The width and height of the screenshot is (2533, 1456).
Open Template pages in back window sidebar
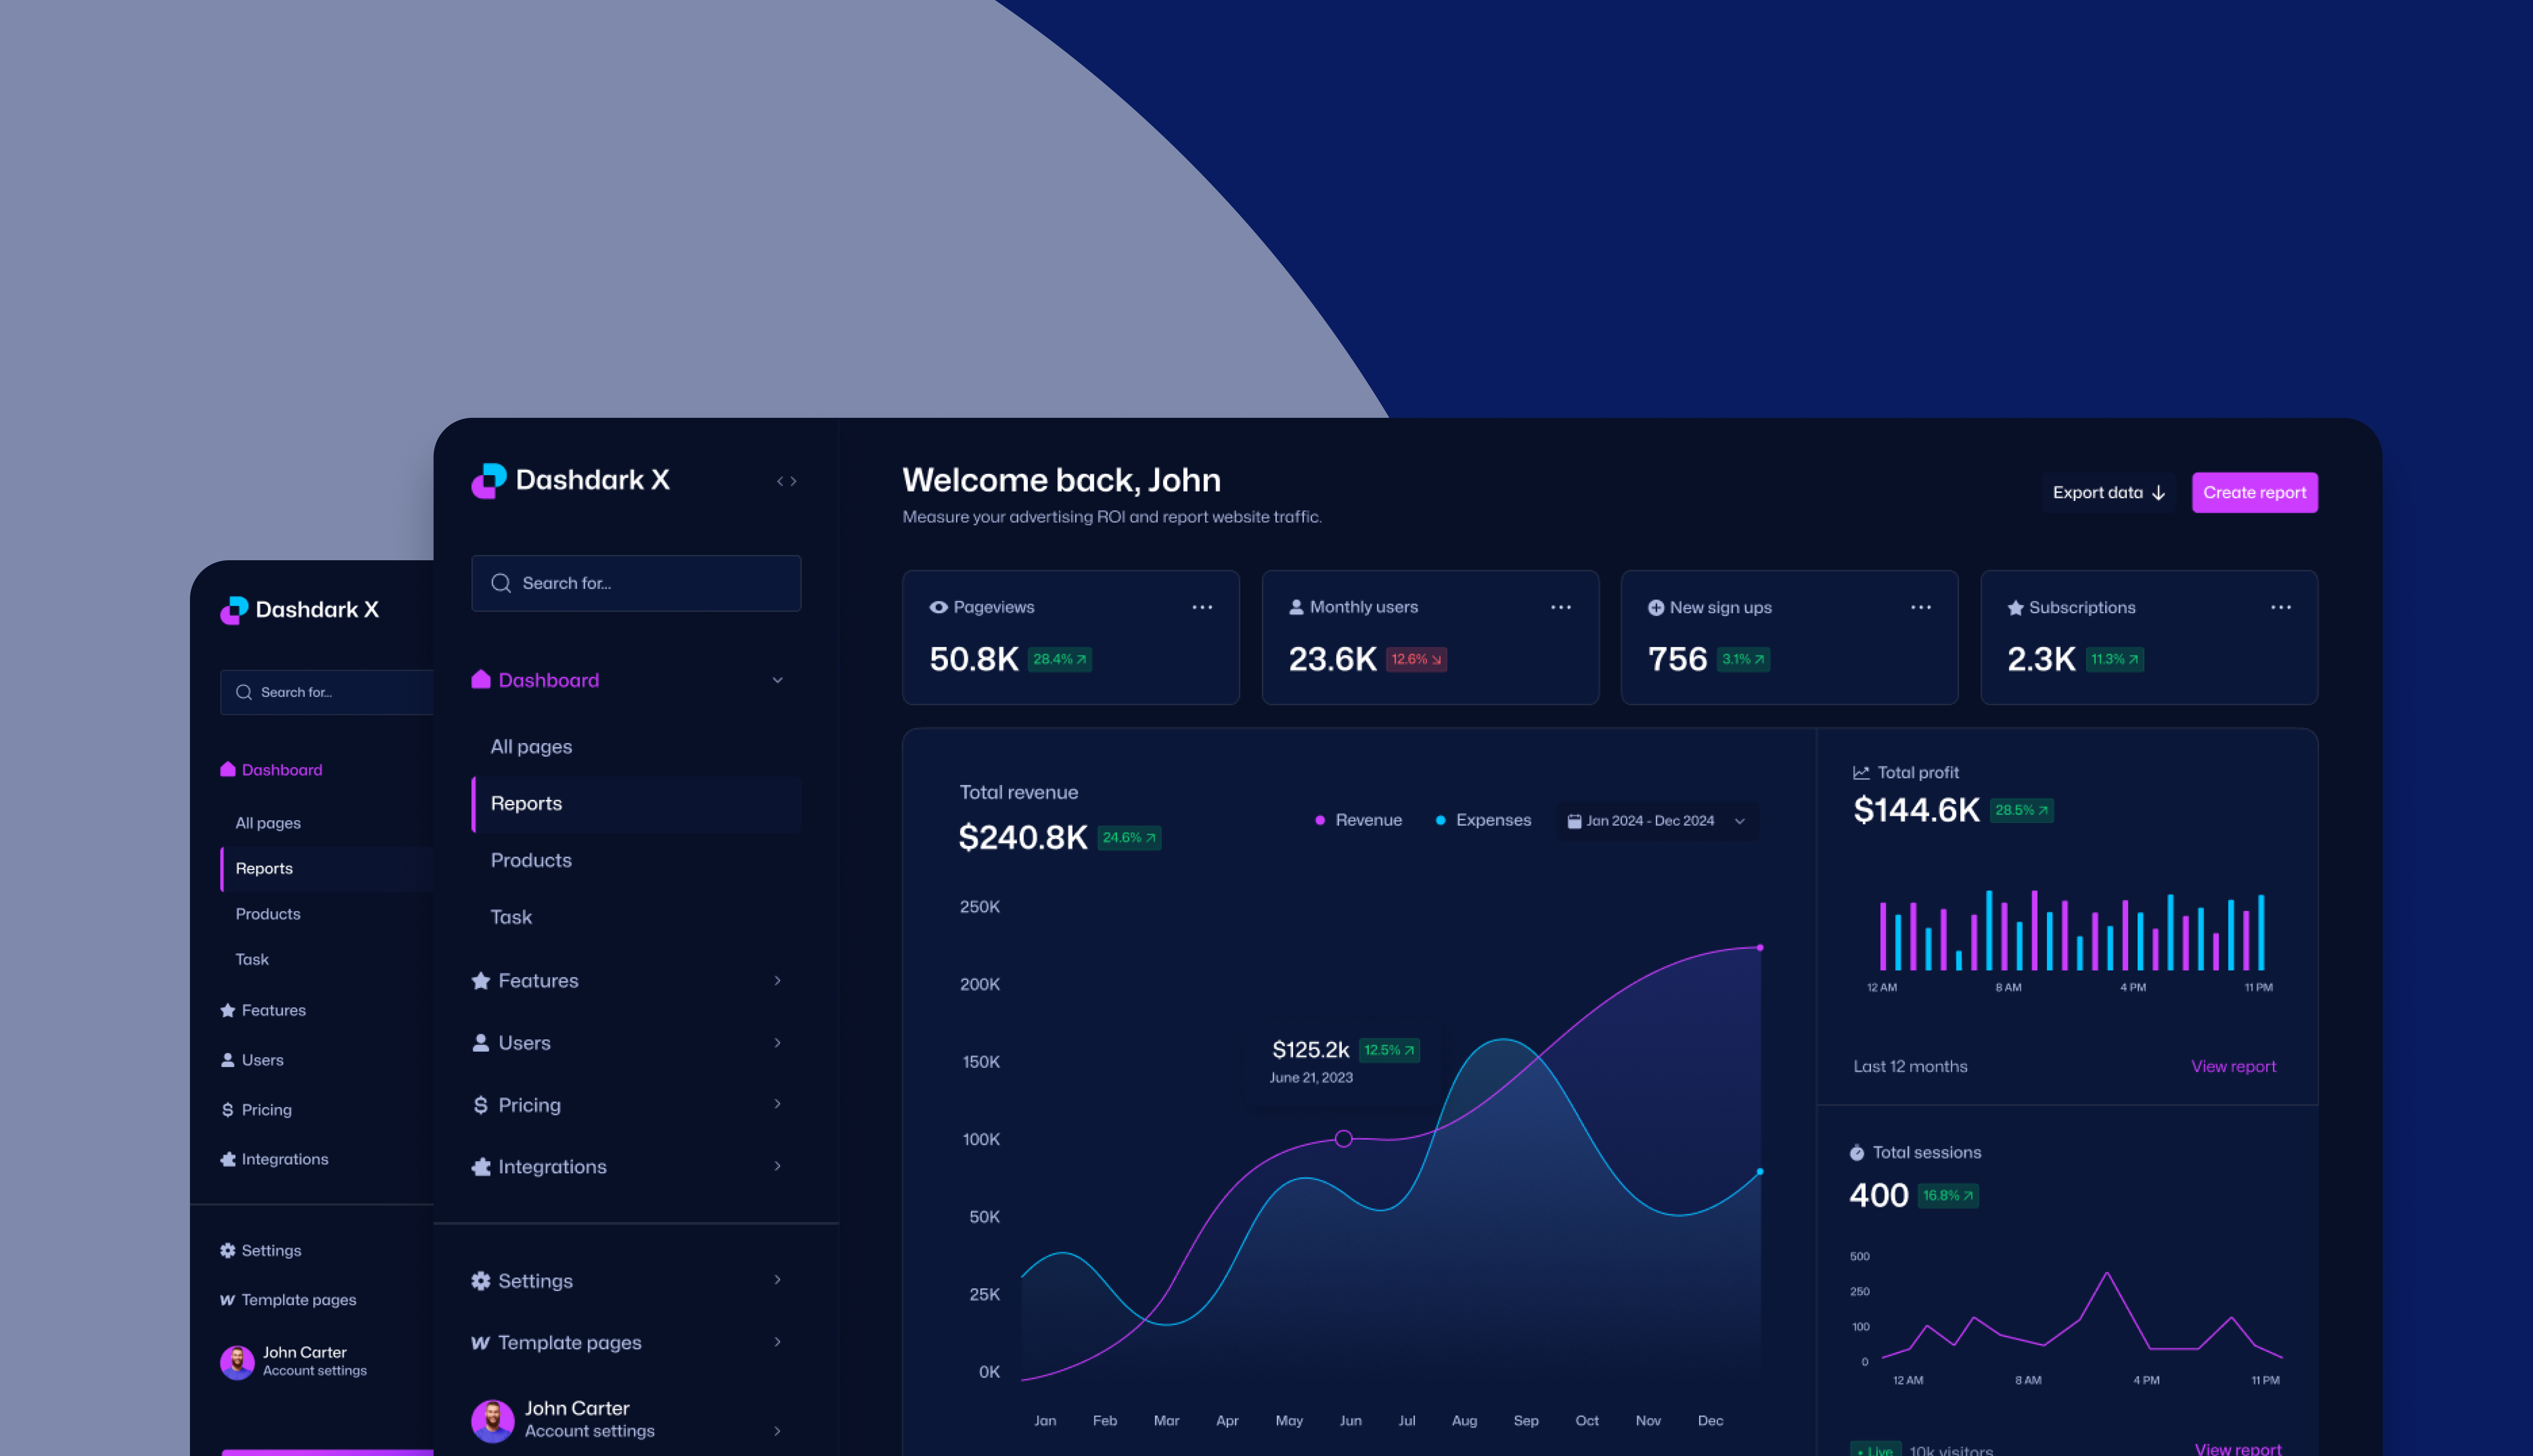[288, 1300]
